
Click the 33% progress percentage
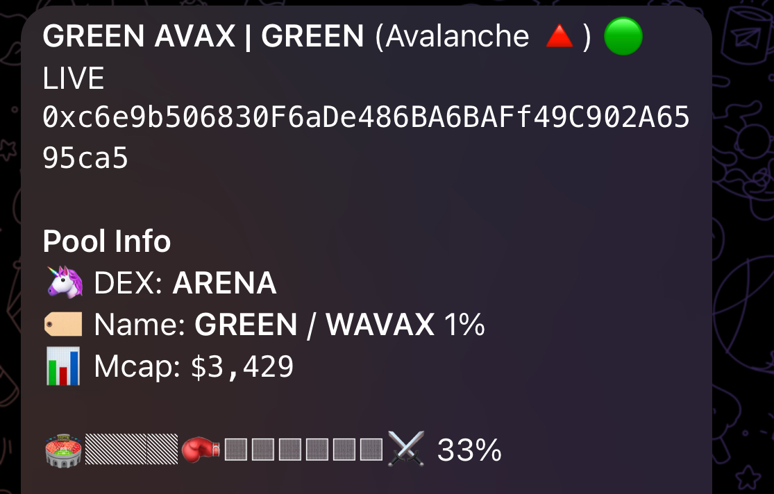(x=469, y=451)
